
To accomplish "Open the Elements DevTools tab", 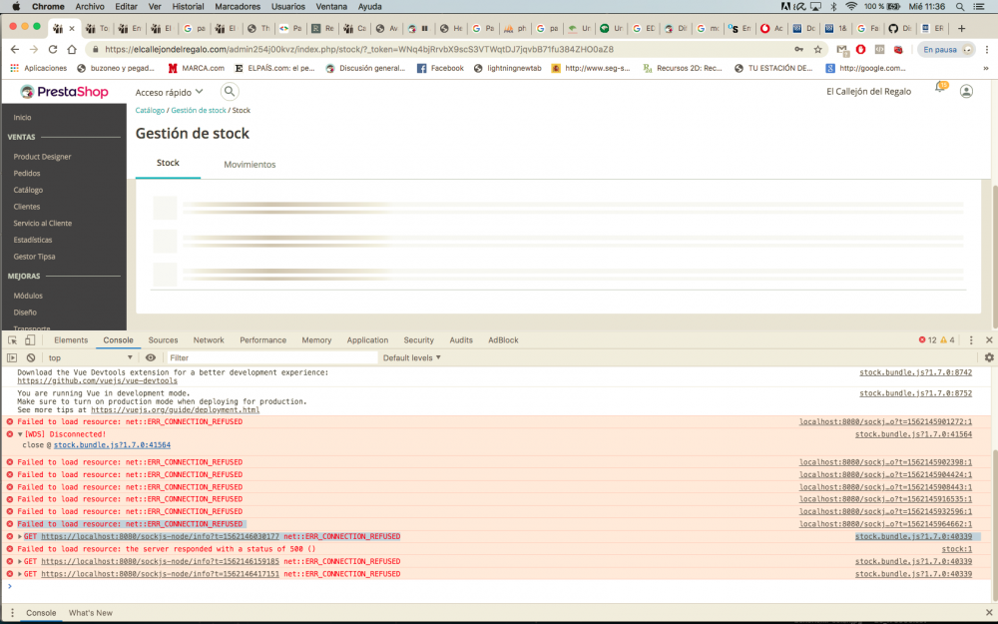I will (x=71, y=340).
